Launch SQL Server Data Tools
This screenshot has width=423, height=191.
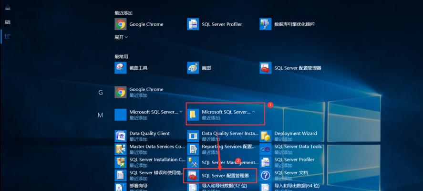point(291,149)
